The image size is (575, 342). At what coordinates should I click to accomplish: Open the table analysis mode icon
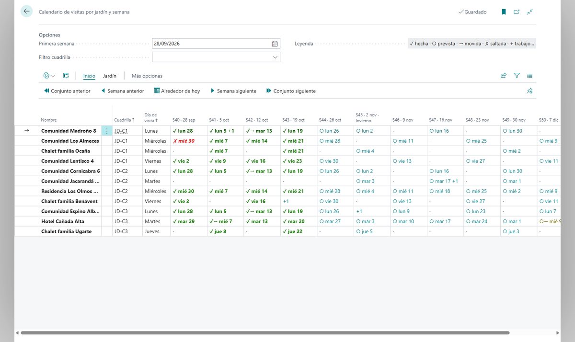point(66,76)
